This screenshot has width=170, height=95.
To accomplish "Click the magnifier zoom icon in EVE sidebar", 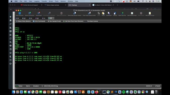I will tap(11, 42).
